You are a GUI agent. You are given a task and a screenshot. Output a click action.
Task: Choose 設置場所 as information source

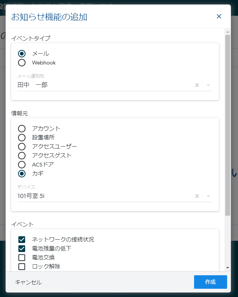pos(22,138)
